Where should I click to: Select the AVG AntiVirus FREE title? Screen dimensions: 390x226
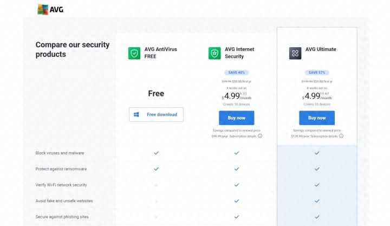(161, 53)
